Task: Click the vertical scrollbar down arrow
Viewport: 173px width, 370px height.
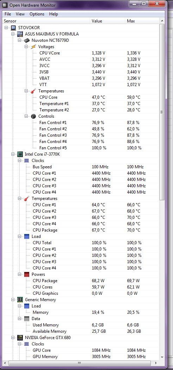Action: pos(162,357)
